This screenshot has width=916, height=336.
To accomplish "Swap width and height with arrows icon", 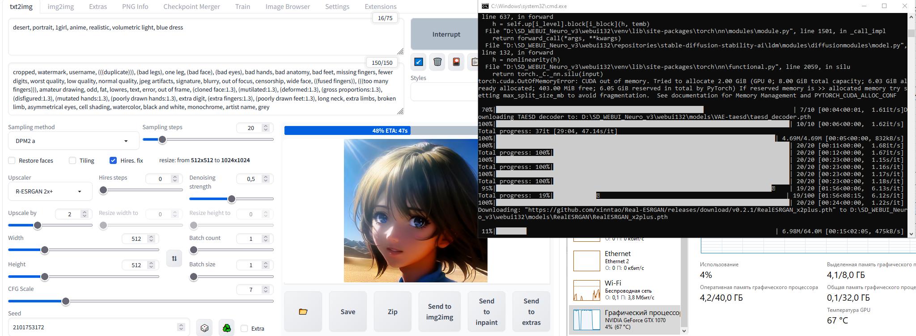I will tap(174, 258).
